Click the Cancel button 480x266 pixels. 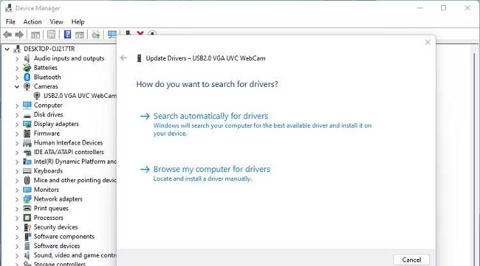pos(412,260)
